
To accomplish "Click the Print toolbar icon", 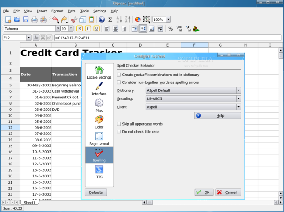I will pyautogui.click(x=34, y=20).
